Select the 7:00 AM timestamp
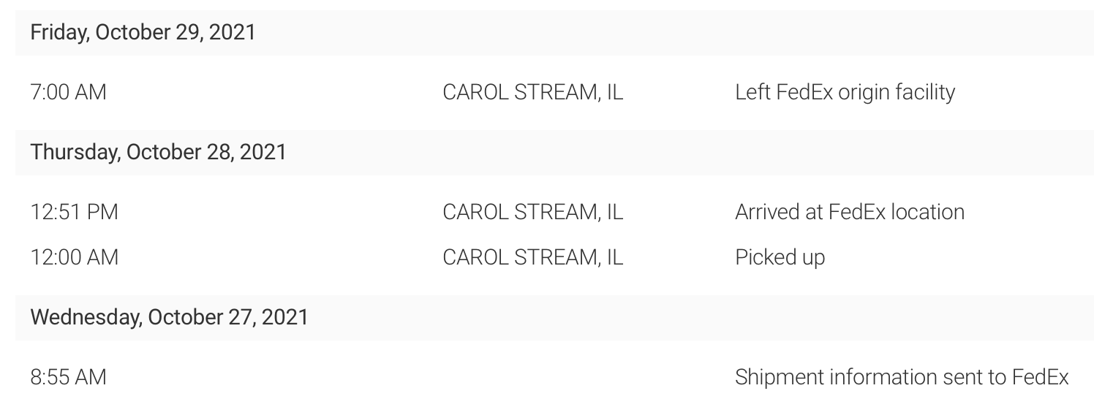The width and height of the screenshot is (1094, 399). pos(69,93)
